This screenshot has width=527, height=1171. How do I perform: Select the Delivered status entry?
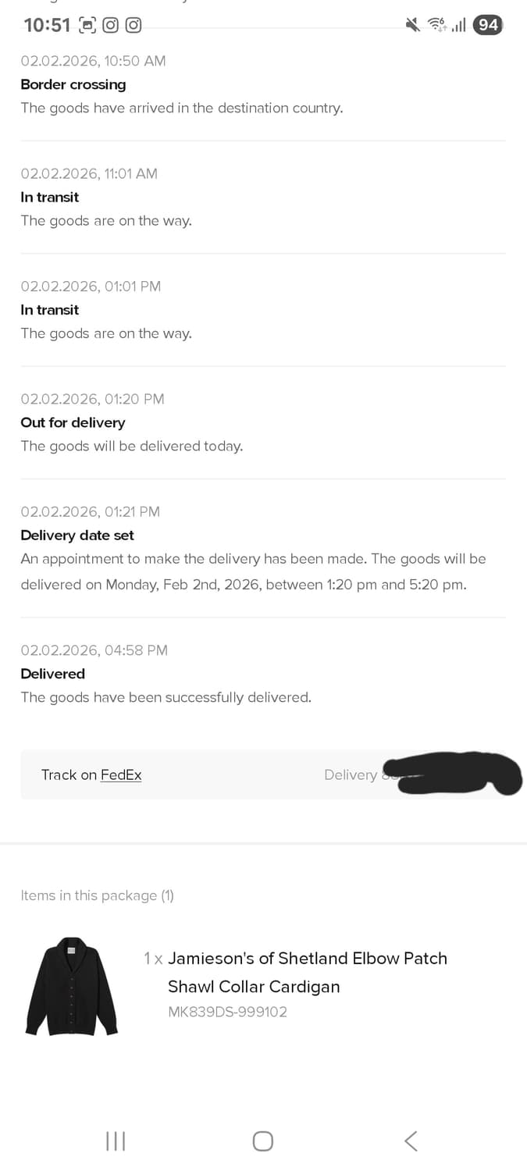tap(53, 674)
